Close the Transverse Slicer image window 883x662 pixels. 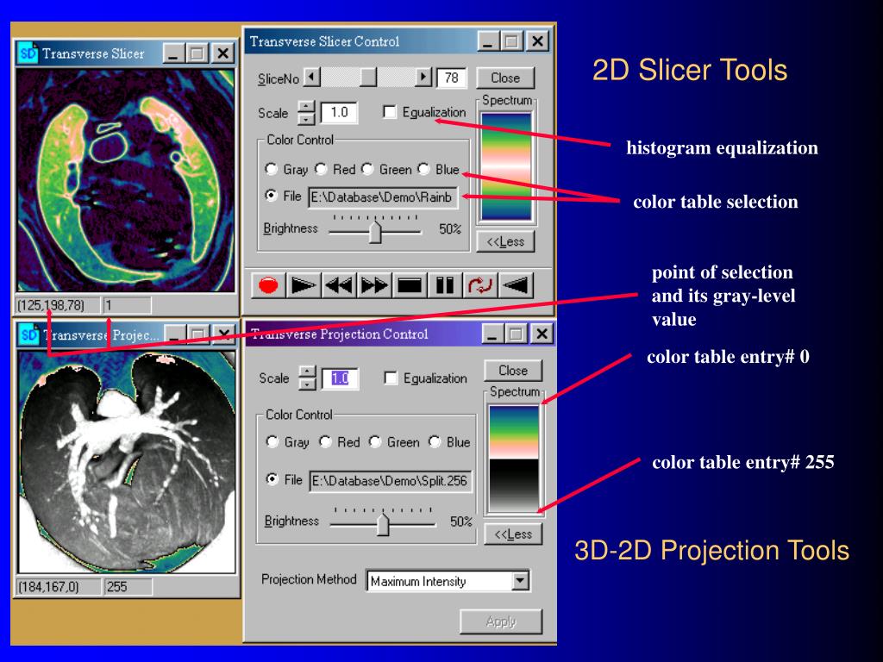click(x=223, y=53)
